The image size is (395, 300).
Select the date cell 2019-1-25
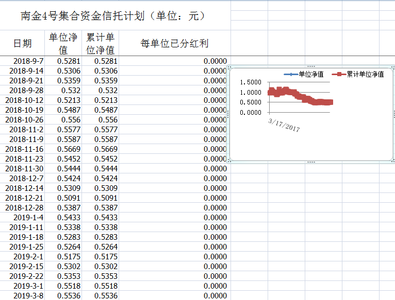click(x=22, y=246)
